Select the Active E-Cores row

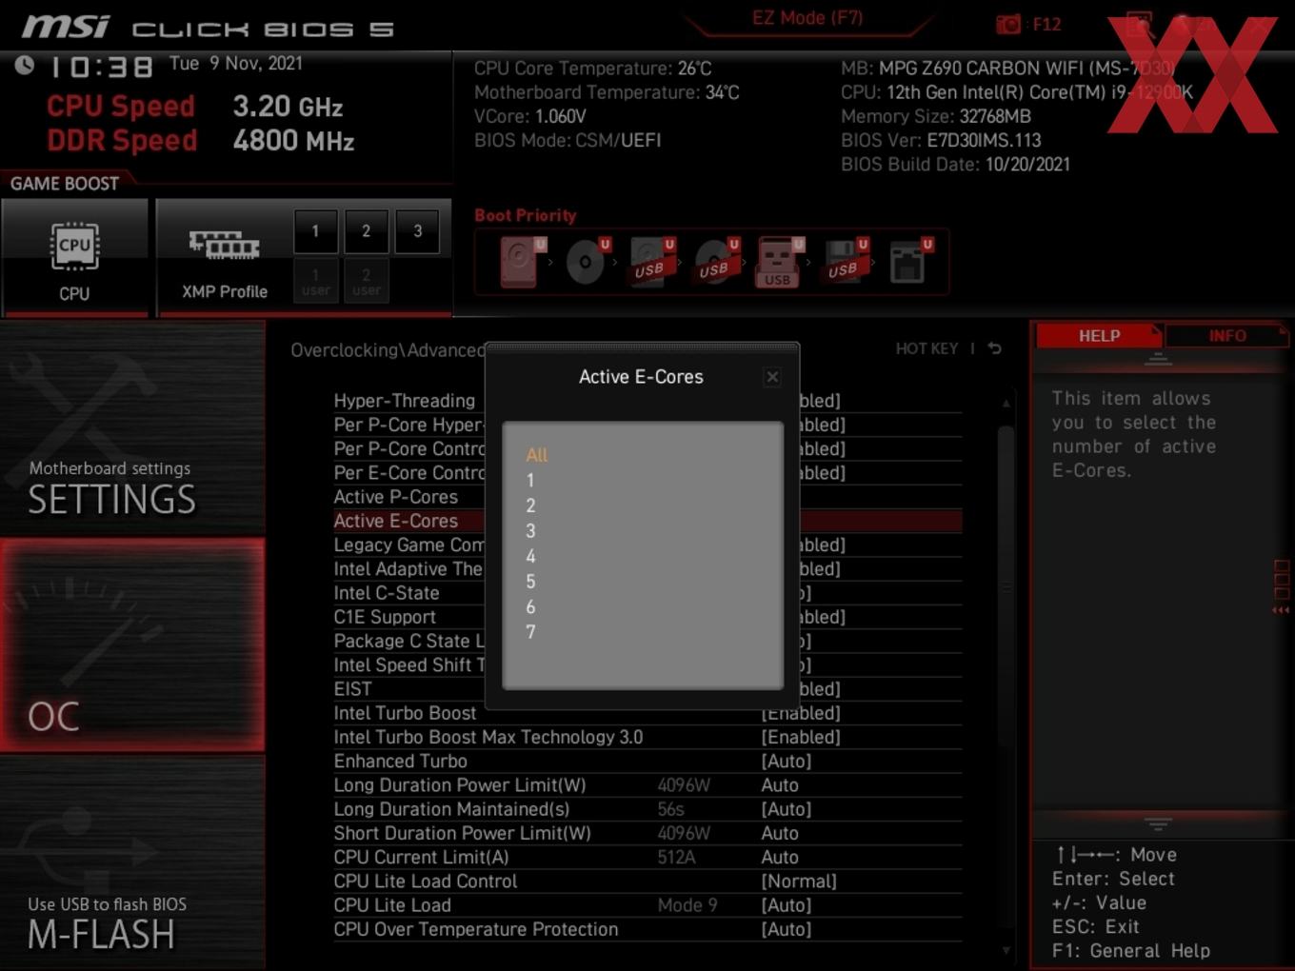pos(647,521)
